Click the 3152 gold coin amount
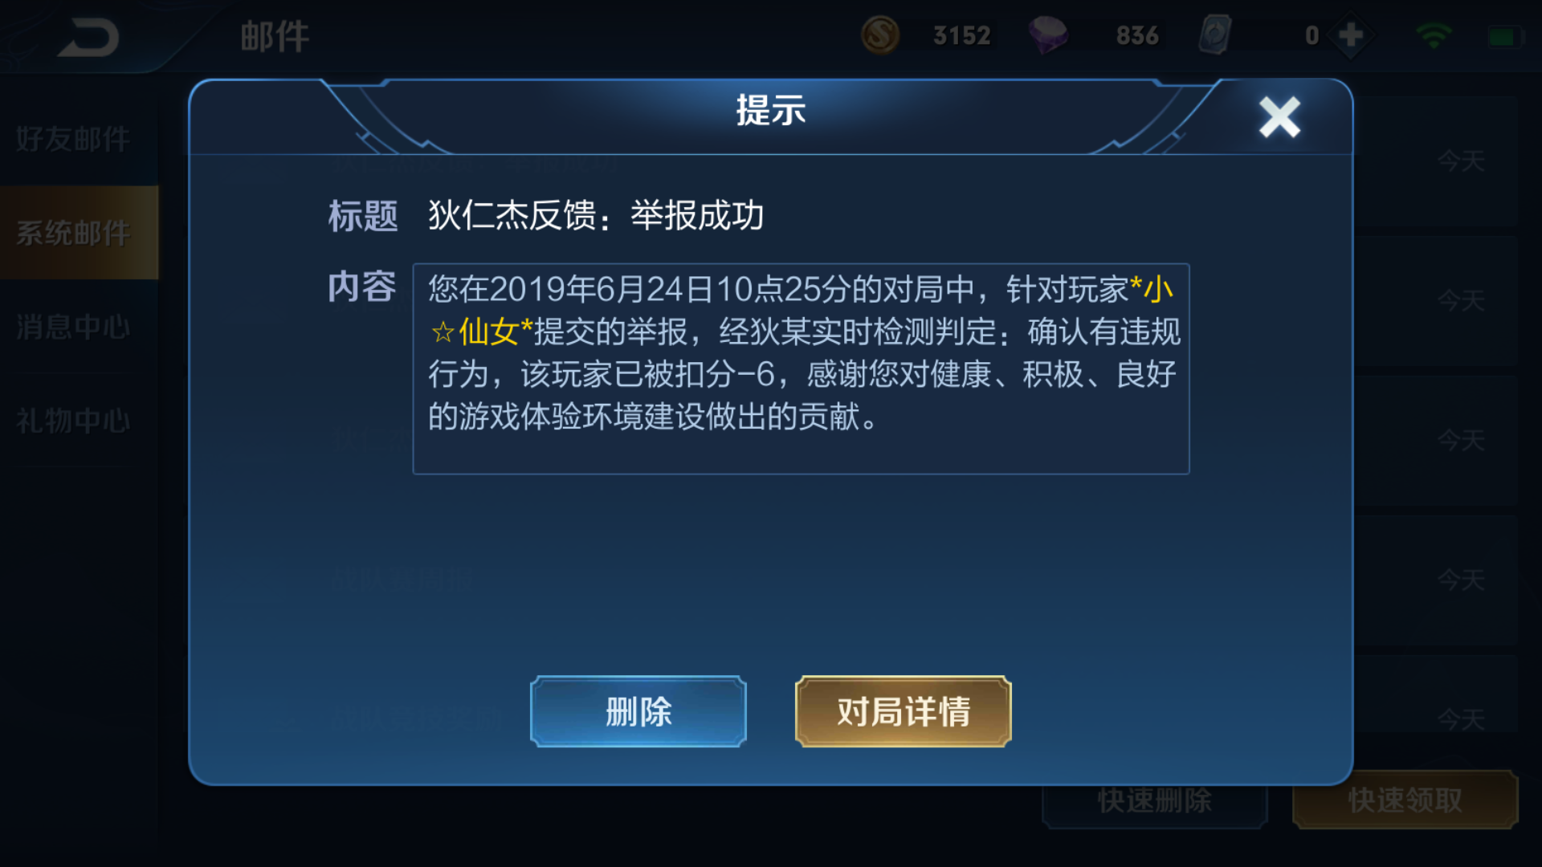The height and width of the screenshot is (867, 1542). click(961, 35)
